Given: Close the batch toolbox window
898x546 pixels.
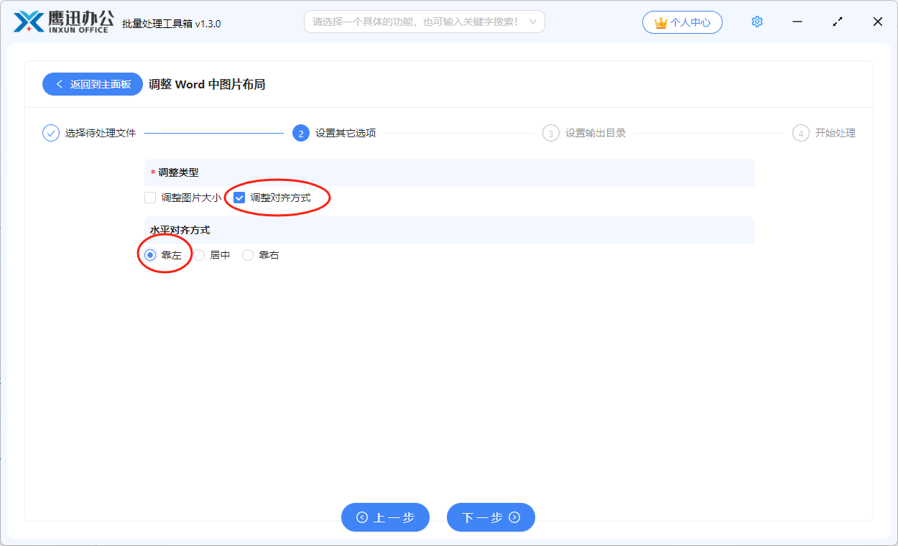Looking at the screenshot, I should pyautogui.click(x=878, y=22).
